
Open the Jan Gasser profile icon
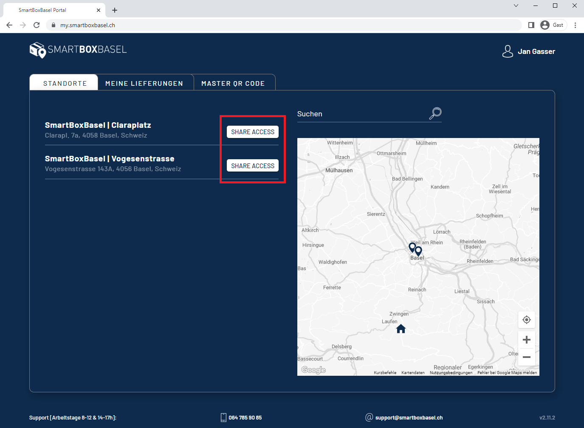(x=508, y=51)
